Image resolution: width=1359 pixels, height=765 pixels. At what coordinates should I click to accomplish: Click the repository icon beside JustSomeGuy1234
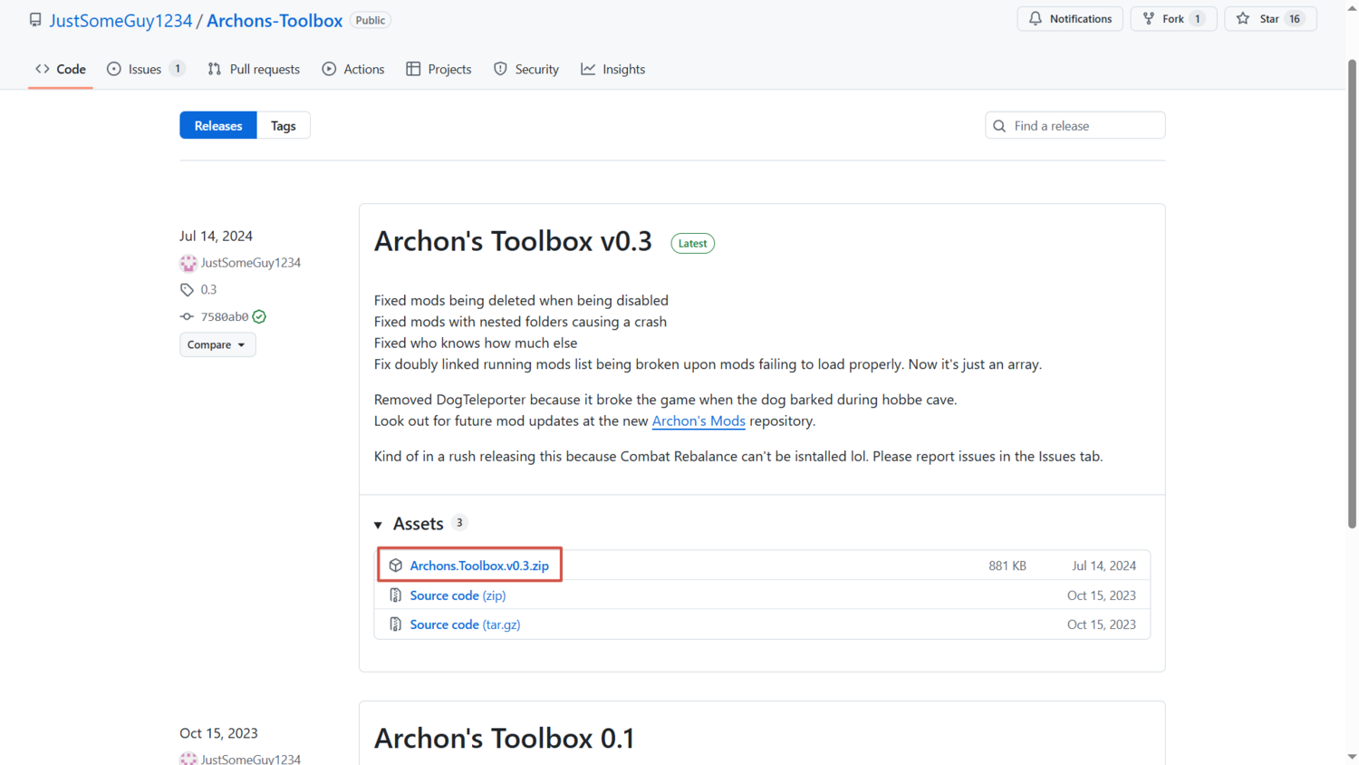(x=35, y=20)
